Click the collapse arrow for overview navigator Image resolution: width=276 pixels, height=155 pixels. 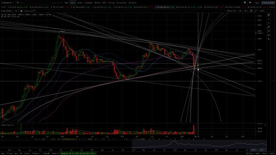tap(265, 150)
